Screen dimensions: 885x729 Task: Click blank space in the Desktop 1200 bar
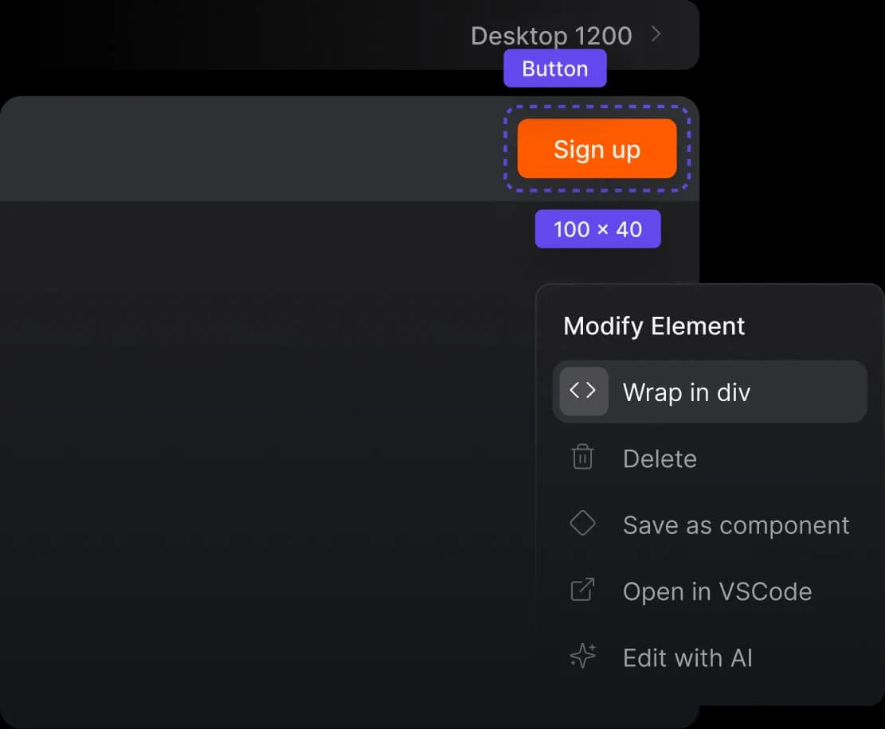pyautogui.click(x=239, y=34)
